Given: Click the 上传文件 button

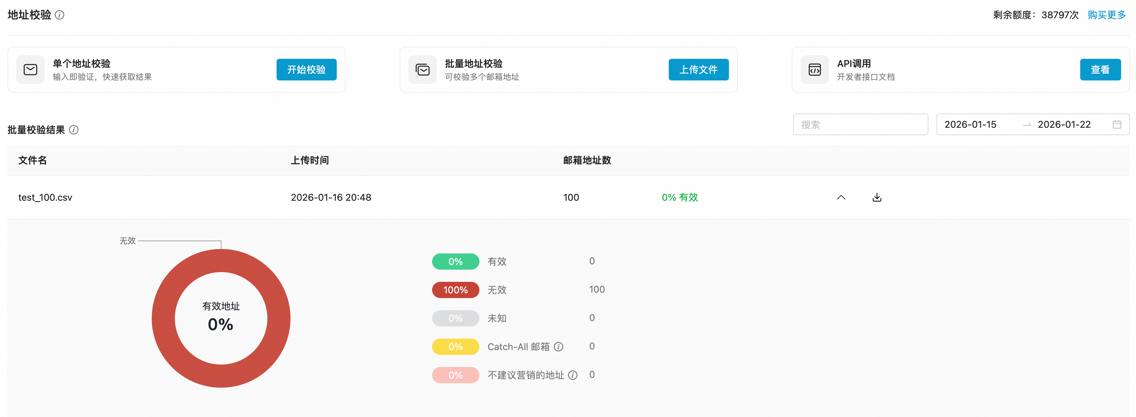Looking at the screenshot, I should (698, 70).
